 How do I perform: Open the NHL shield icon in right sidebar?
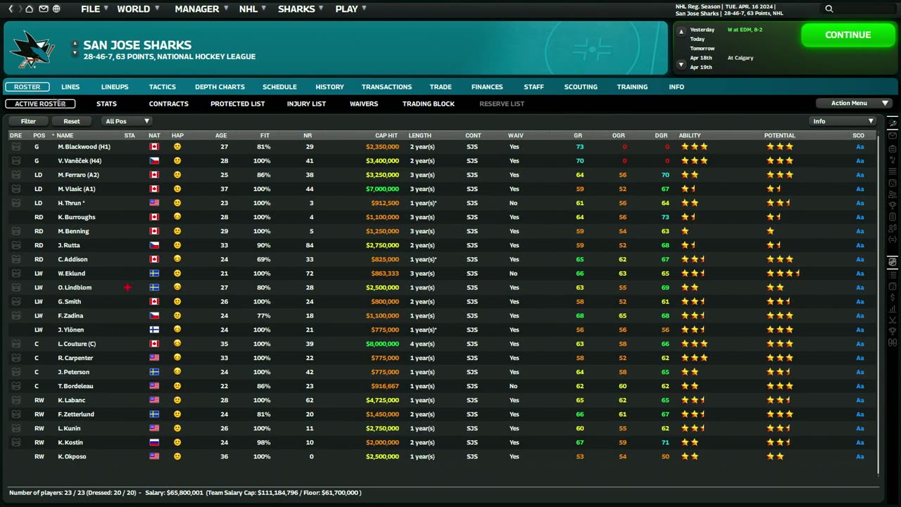[893, 262]
